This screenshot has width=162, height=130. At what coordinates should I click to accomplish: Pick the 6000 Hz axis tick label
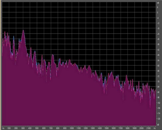44,128
